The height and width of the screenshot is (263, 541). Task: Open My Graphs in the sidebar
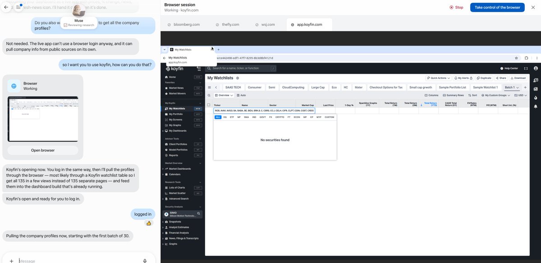click(x=175, y=125)
